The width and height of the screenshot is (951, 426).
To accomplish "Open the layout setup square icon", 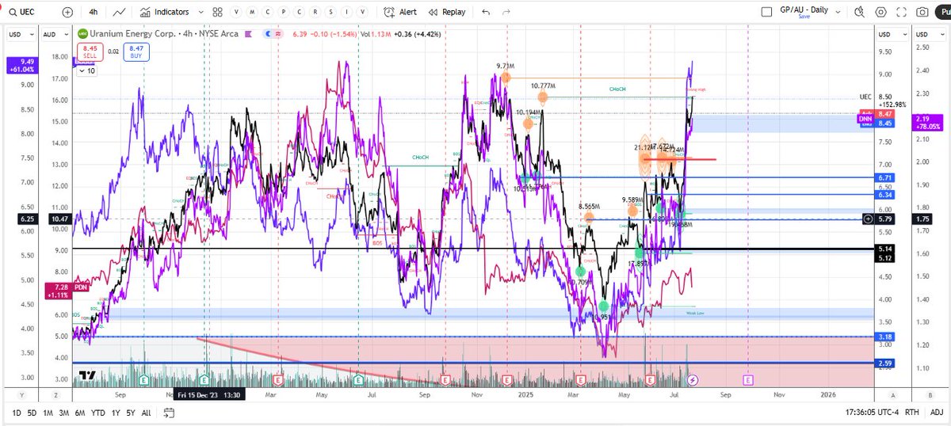I will (x=766, y=12).
